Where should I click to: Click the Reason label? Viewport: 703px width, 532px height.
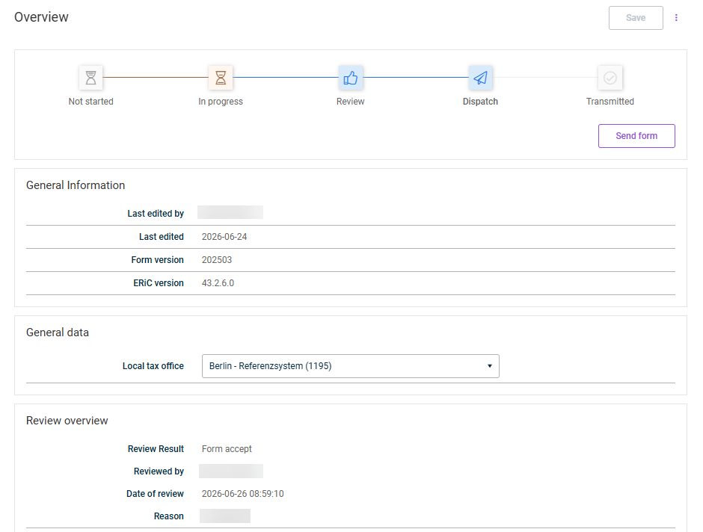pos(168,516)
